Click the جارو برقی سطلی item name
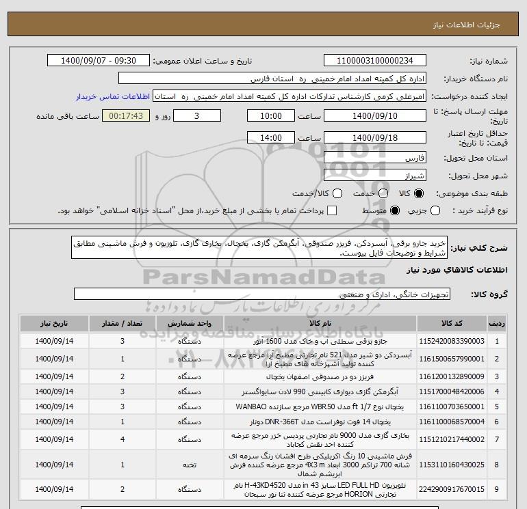 pos(320,342)
